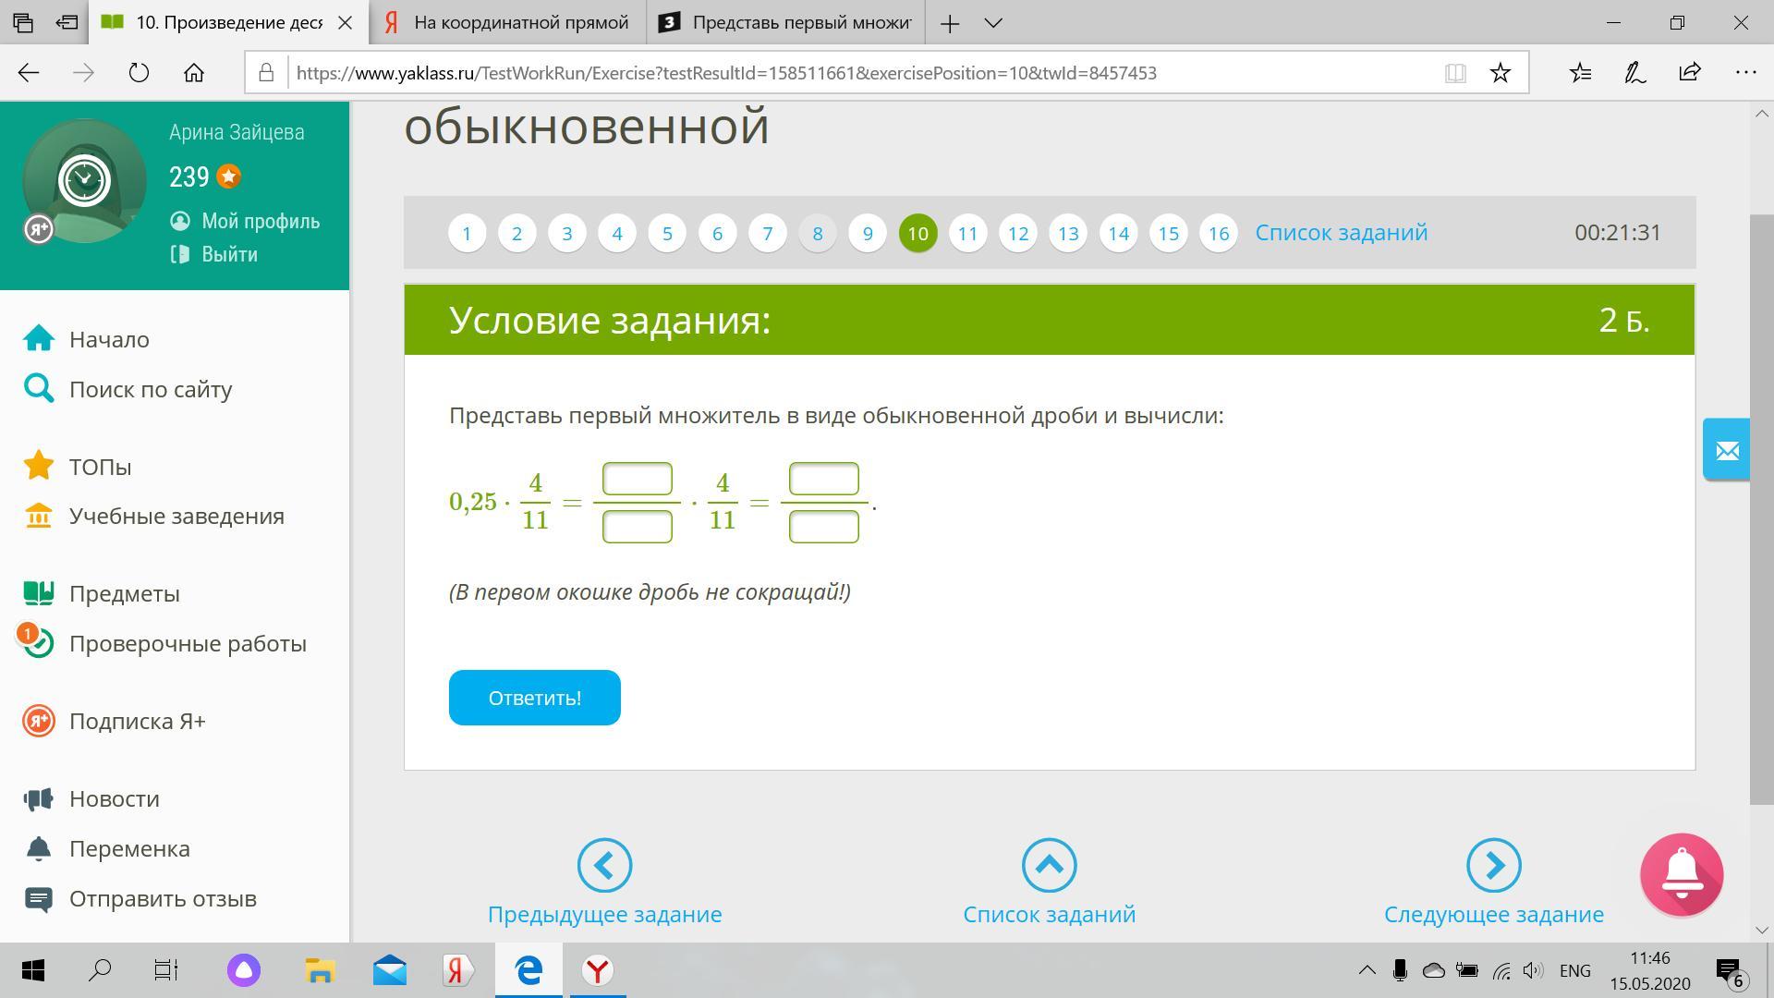This screenshot has height=998, width=1774.
Task: Click the pink notification bell icon
Action: 1681,874
